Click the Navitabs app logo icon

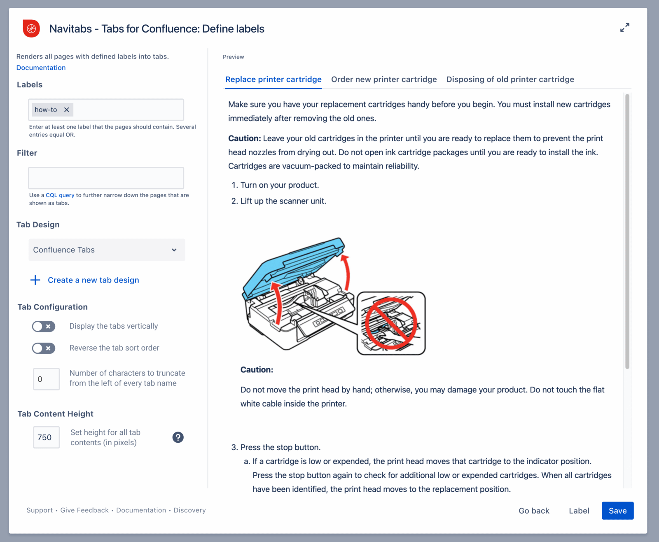32,28
